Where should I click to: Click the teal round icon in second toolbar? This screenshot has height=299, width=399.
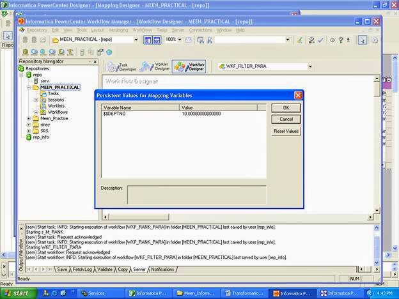[109, 52]
